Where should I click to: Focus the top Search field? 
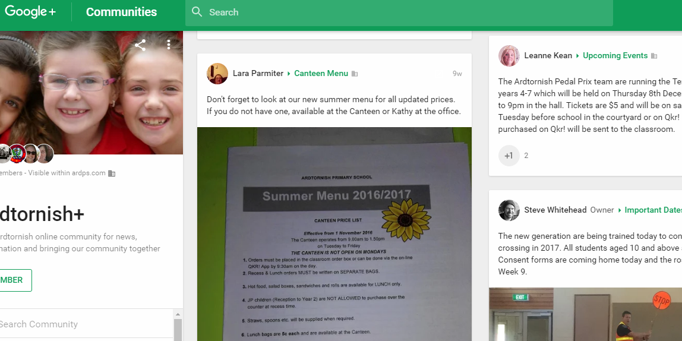pyautogui.click(x=399, y=12)
